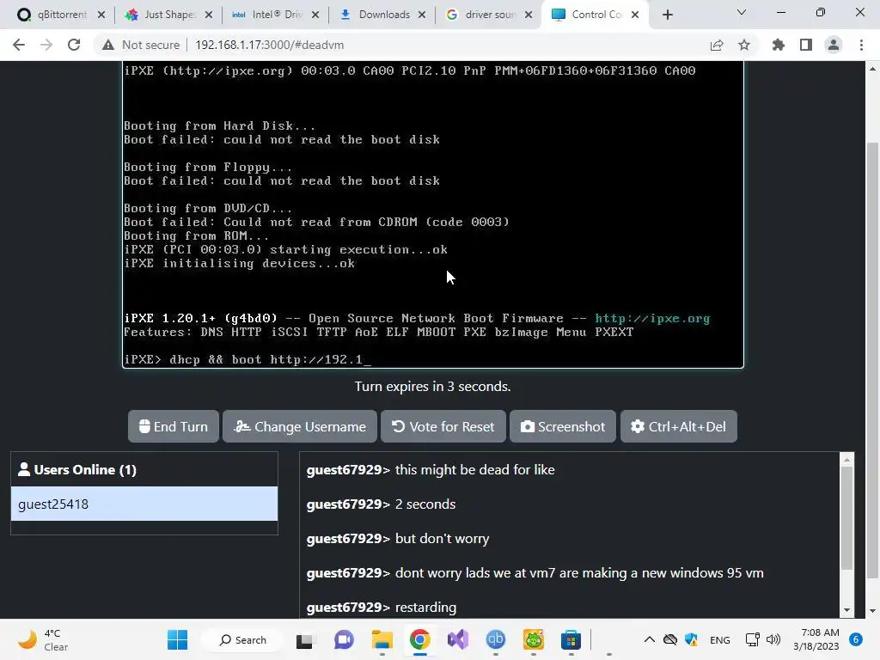Click the ipxe.org link in VM display
Image resolution: width=880 pixels, height=660 pixels.
(652, 318)
